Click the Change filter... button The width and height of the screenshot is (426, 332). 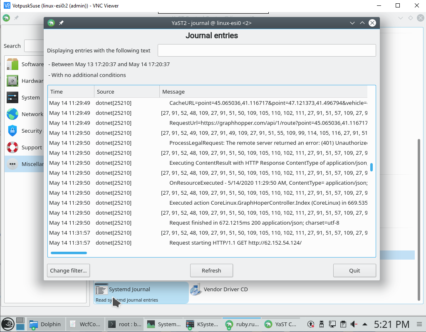tap(69, 270)
